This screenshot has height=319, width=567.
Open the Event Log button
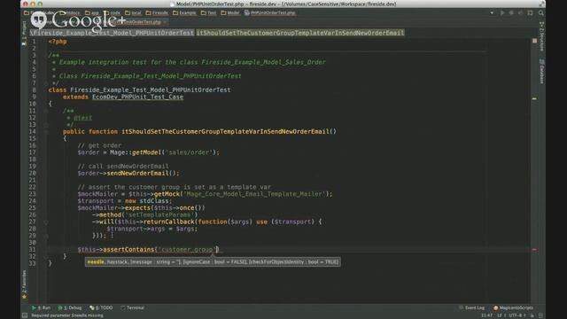tap(471, 307)
